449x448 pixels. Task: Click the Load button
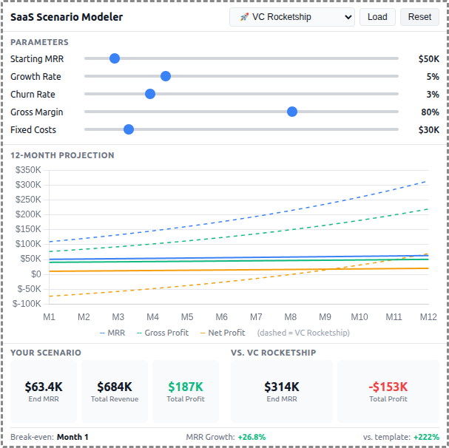(377, 17)
